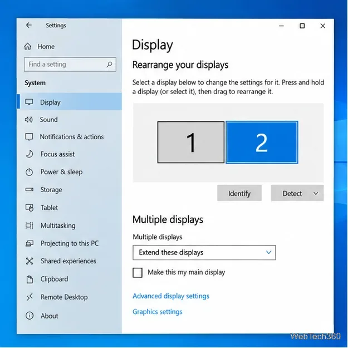This screenshot has width=348, height=348.
Task: Click the Projecting to this PC icon
Action: pos(30,243)
